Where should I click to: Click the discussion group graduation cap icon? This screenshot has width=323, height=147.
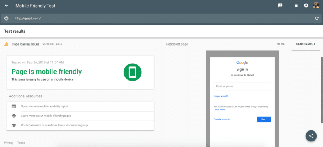[14, 125]
